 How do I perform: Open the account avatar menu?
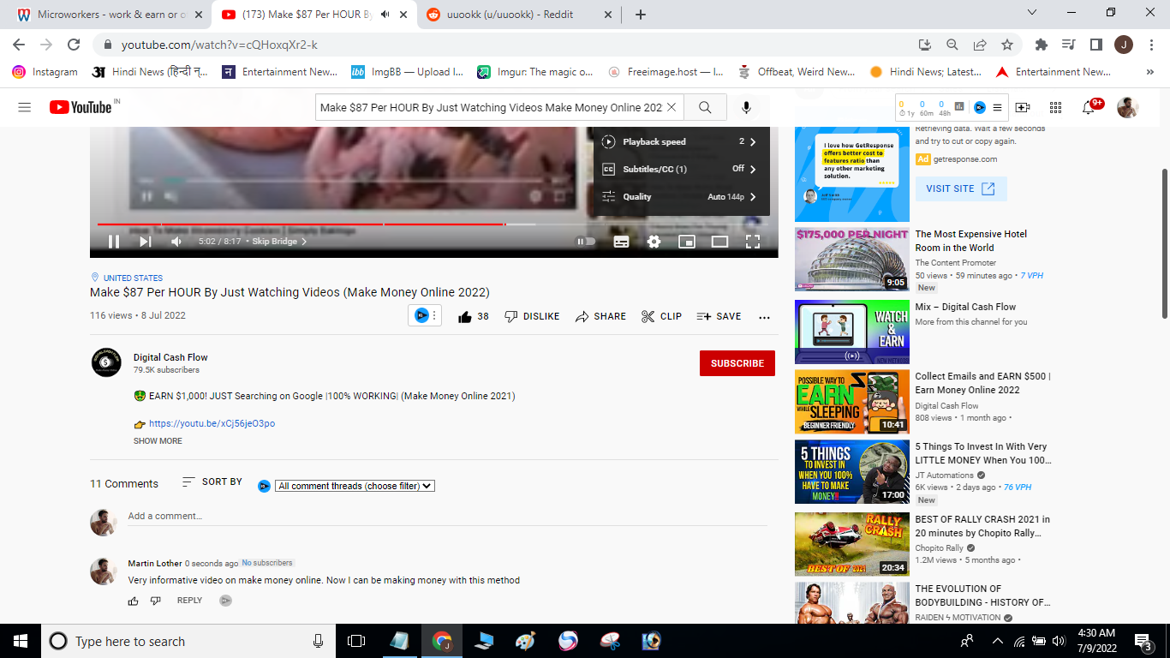1128,107
